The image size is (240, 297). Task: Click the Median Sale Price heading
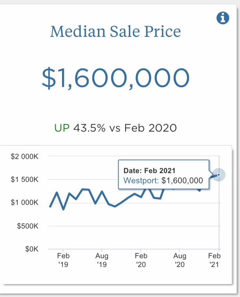115,31
